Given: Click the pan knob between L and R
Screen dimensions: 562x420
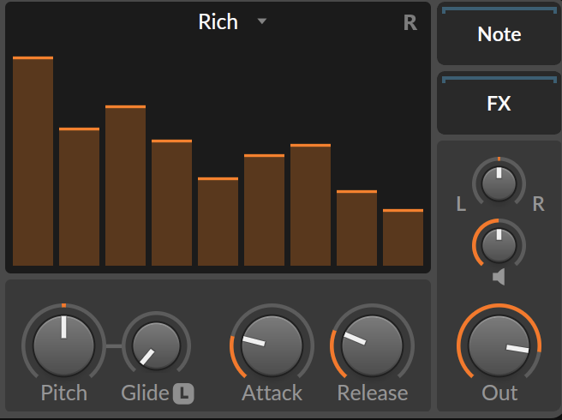Looking at the screenshot, I should [499, 183].
